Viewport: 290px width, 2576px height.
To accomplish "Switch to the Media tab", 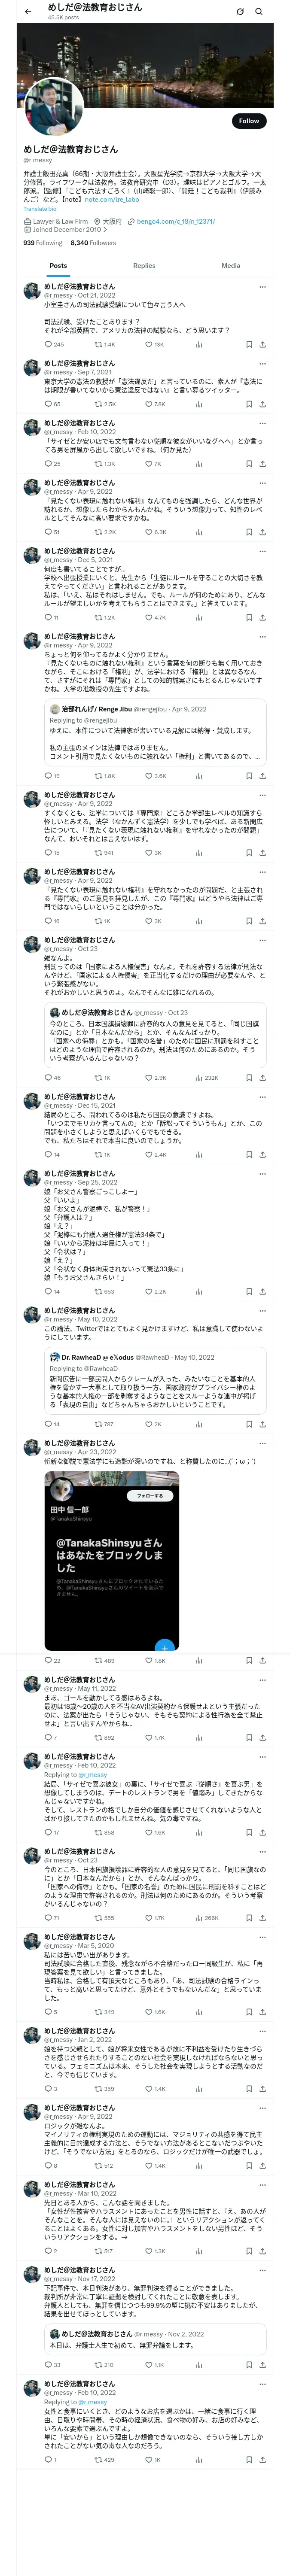I will pyautogui.click(x=231, y=266).
